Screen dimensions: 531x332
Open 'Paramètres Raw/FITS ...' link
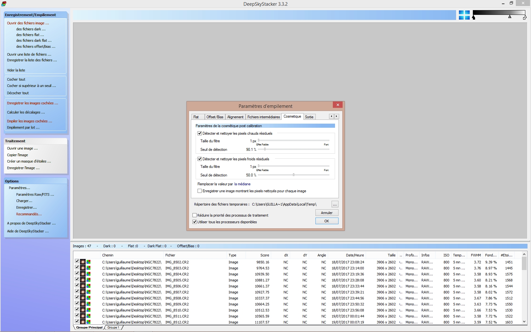[x=35, y=194]
